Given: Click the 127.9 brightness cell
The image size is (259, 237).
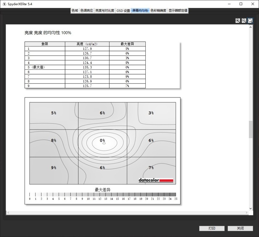Looking at the screenshot, I should (87, 49).
